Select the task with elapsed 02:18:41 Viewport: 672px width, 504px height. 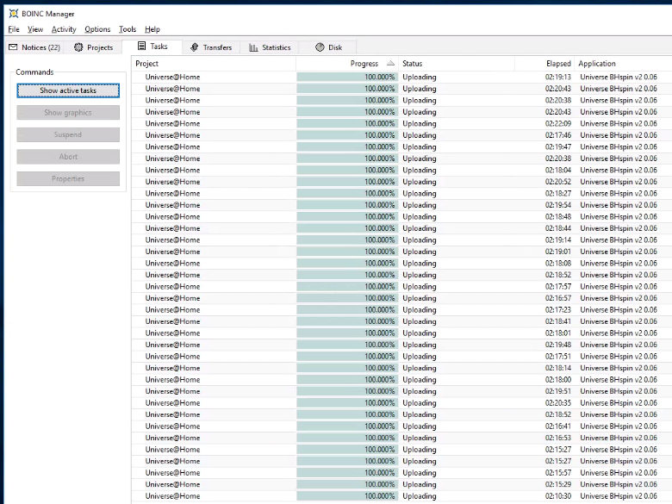click(401, 321)
